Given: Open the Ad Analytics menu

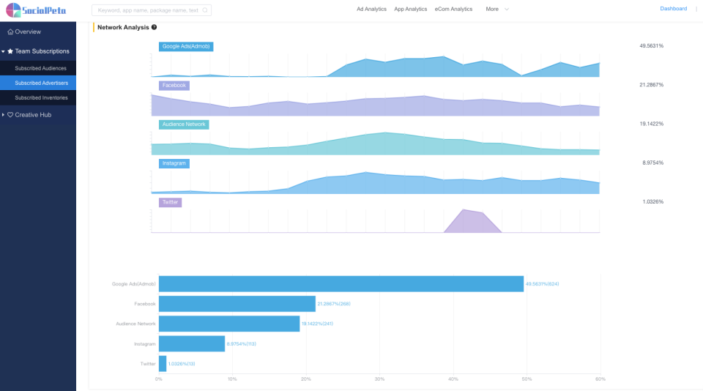Looking at the screenshot, I should (371, 9).
